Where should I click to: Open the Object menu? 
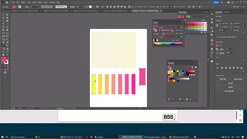click(23, 2)
